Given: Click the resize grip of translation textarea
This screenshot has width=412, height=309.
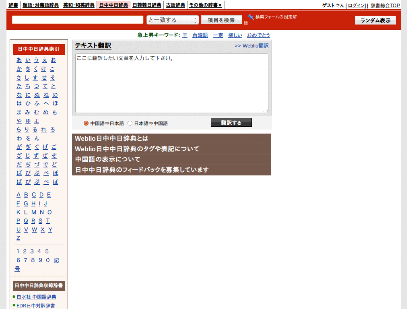Looking at the screenshot, I should (266, 110).
